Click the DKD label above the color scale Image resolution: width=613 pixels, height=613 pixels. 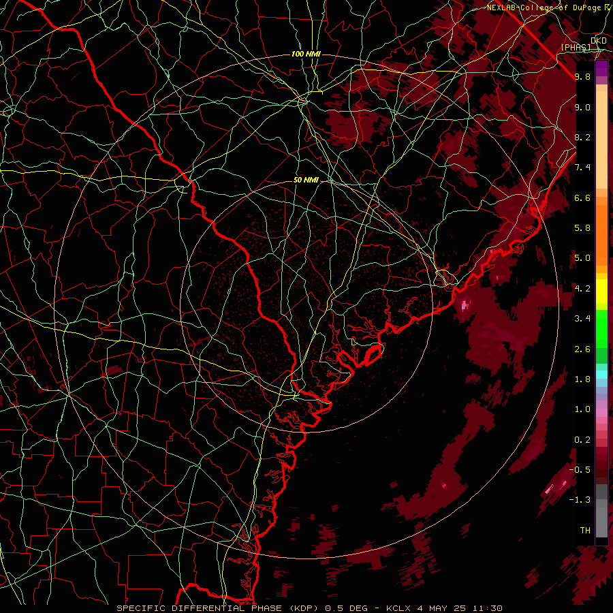pos(598,40)
